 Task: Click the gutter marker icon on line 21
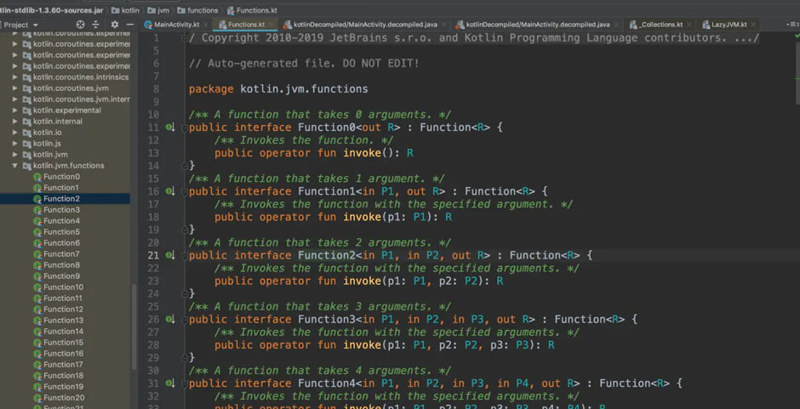pos(169,255)
